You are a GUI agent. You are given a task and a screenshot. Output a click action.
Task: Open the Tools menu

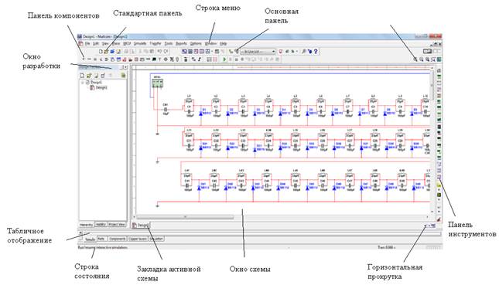click(x=169, y=43)
